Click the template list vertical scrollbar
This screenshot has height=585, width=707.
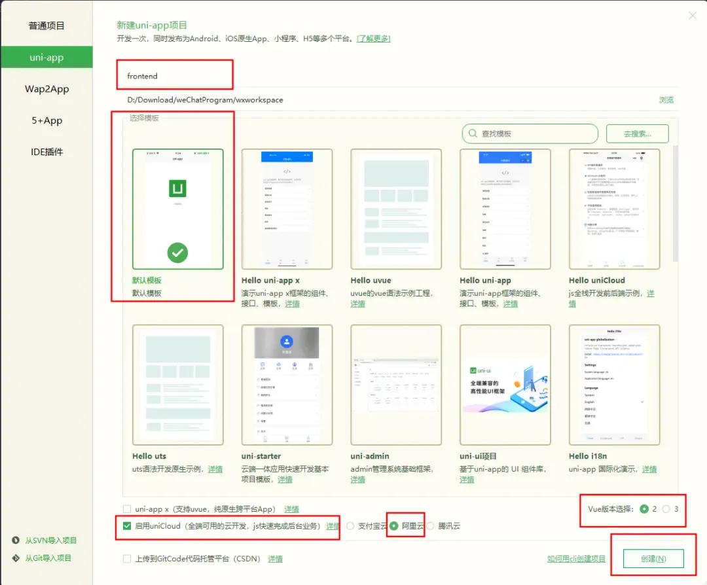(675, 203)
